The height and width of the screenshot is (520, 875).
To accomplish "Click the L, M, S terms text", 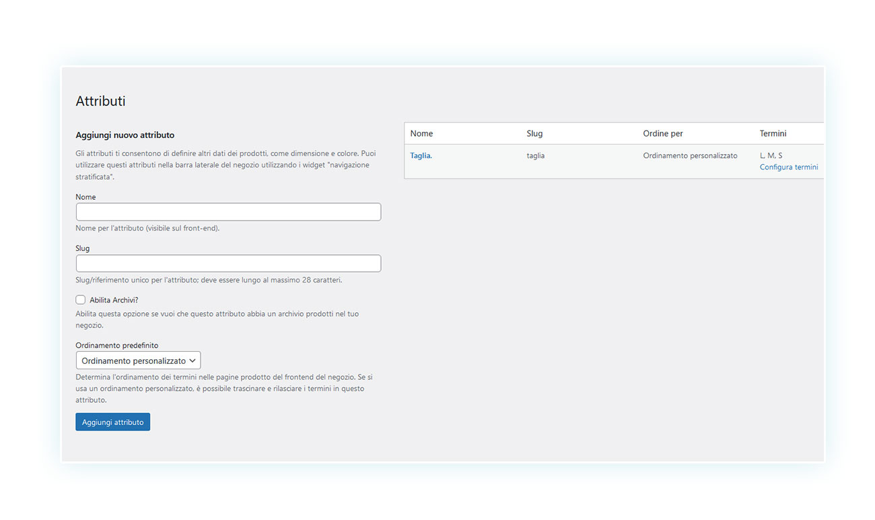I will [x=771, y=155].
